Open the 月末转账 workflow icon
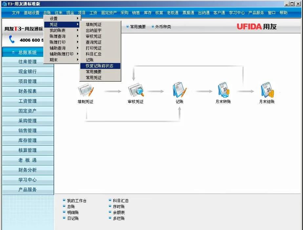Image resolution: width=303 pixels, height=230 pixels. click(223, 90)
